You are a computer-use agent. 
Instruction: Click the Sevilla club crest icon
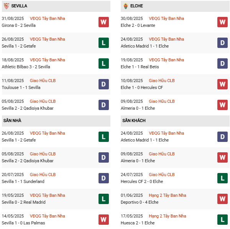[x=7, y=6]
